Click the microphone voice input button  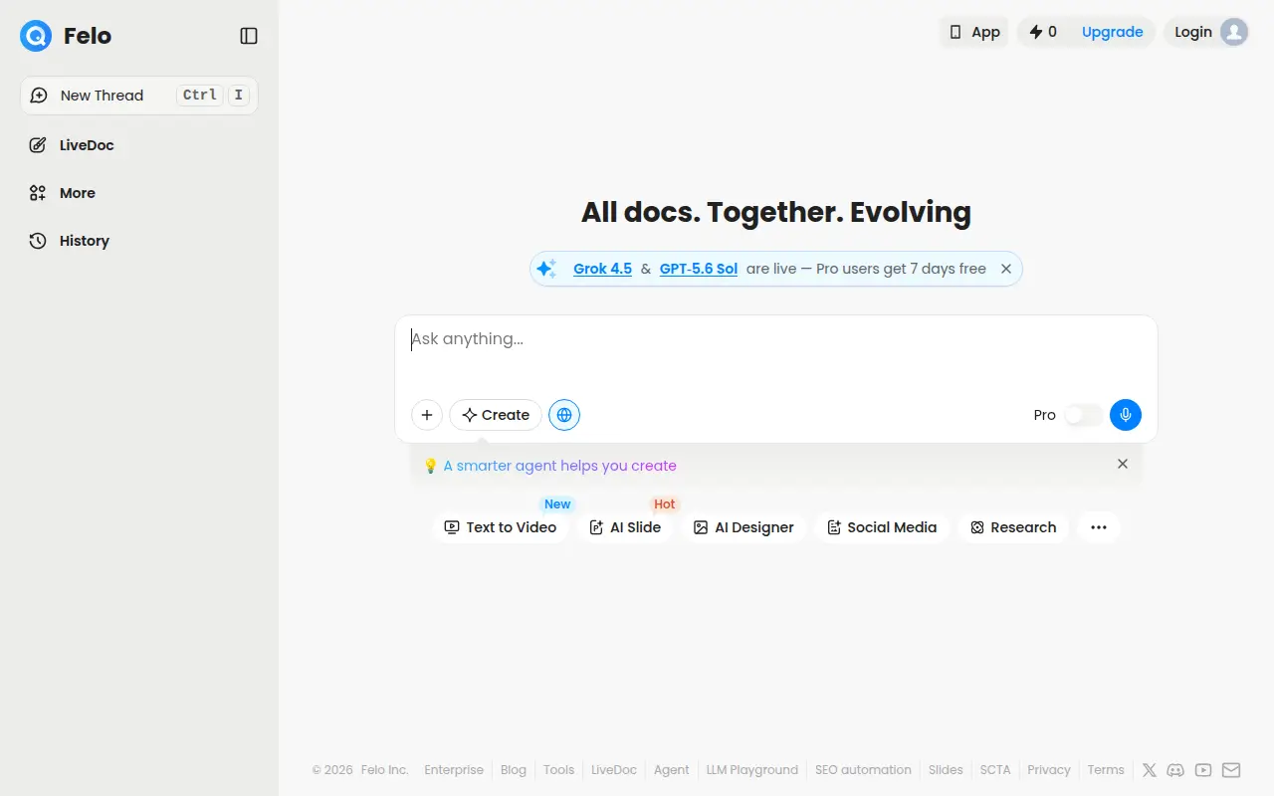tap(1126, 415)
